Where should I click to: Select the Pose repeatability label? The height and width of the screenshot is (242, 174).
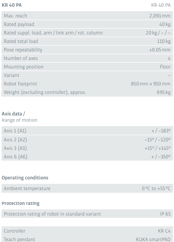(23, 50)
